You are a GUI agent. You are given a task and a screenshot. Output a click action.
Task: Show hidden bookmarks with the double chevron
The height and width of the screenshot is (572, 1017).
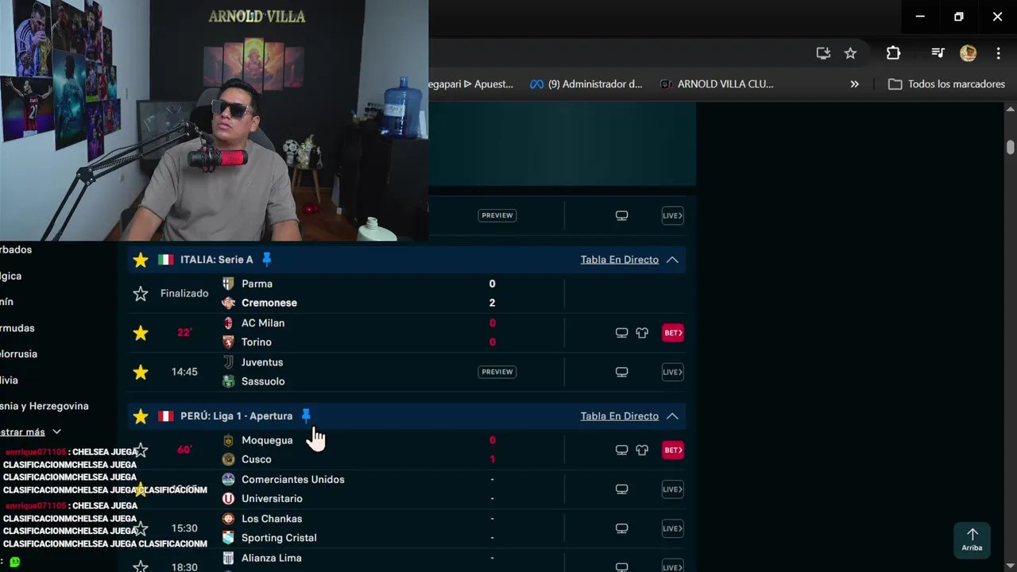pyautogui.click(x=854, y=84)
